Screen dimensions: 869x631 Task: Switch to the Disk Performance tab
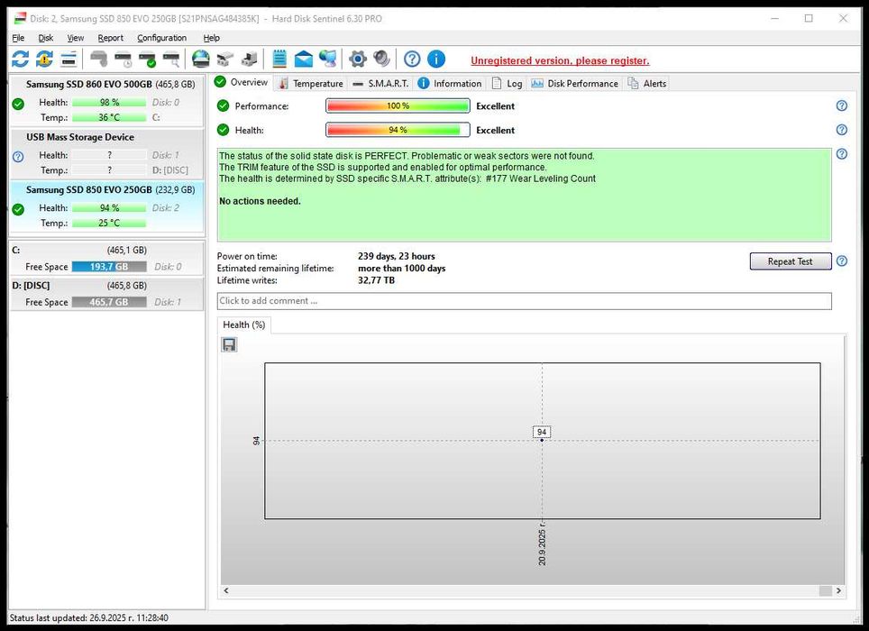[575, 83]
